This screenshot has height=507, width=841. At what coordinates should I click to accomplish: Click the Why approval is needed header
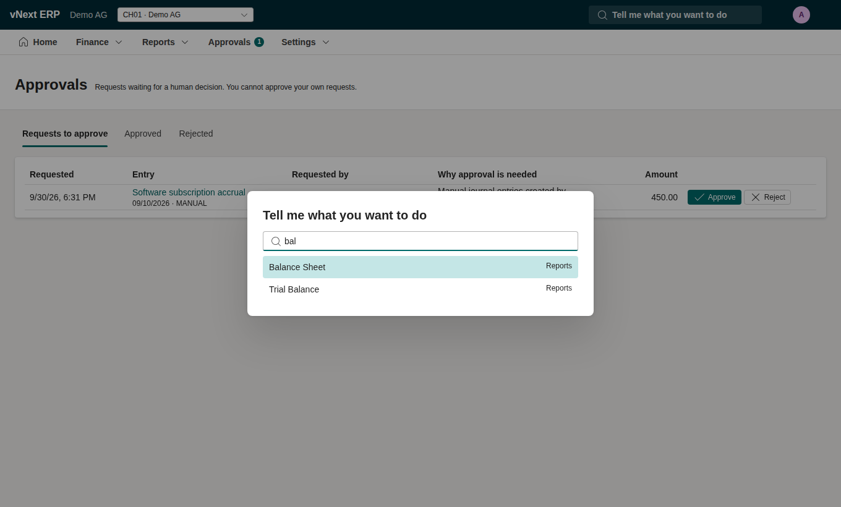point(487,174)
